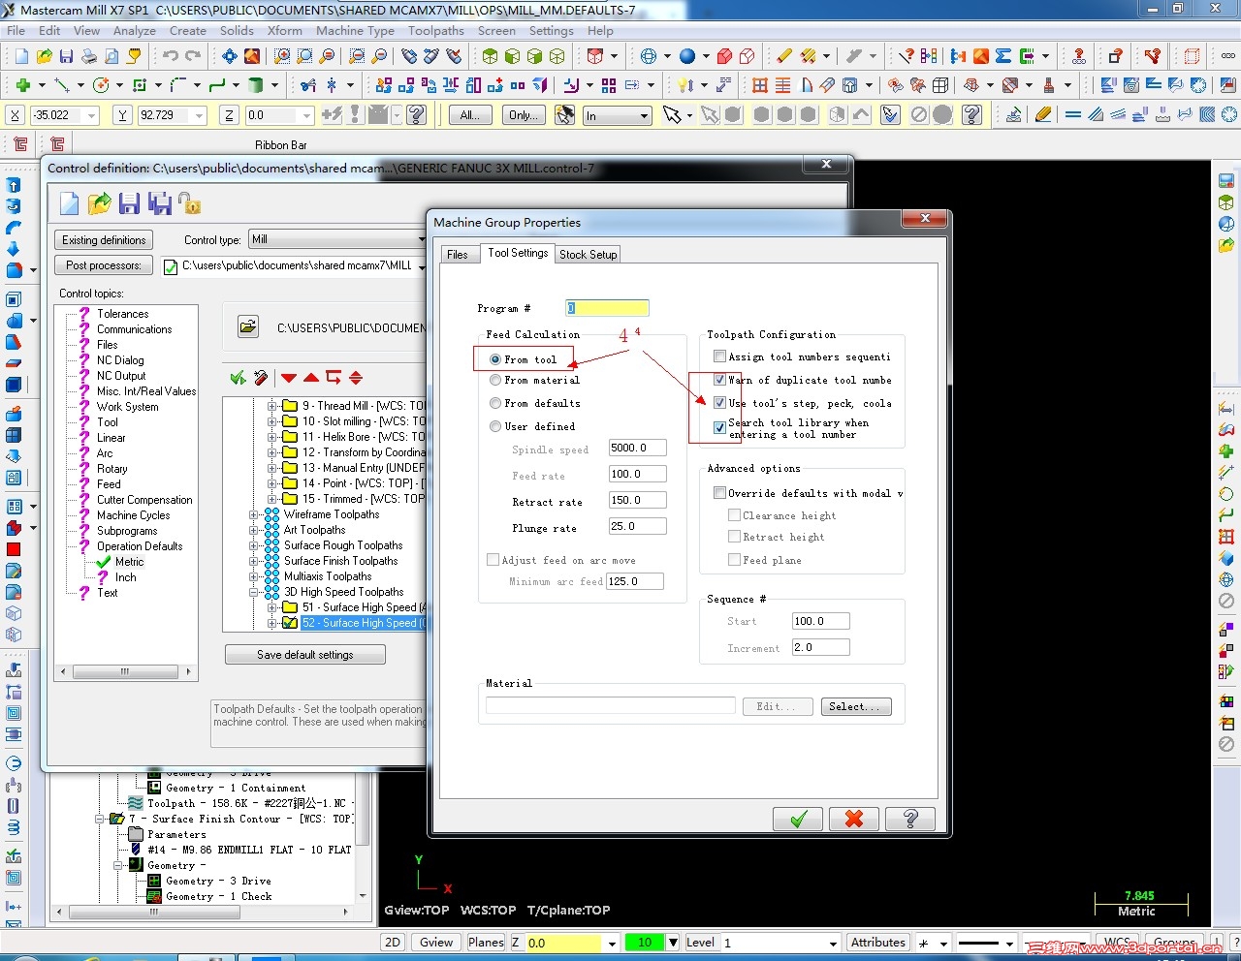Viewport: 1241px width, 961px height.
Task: Click the Only... selection button
Action: pyautogui.click(x=524, y=115)
